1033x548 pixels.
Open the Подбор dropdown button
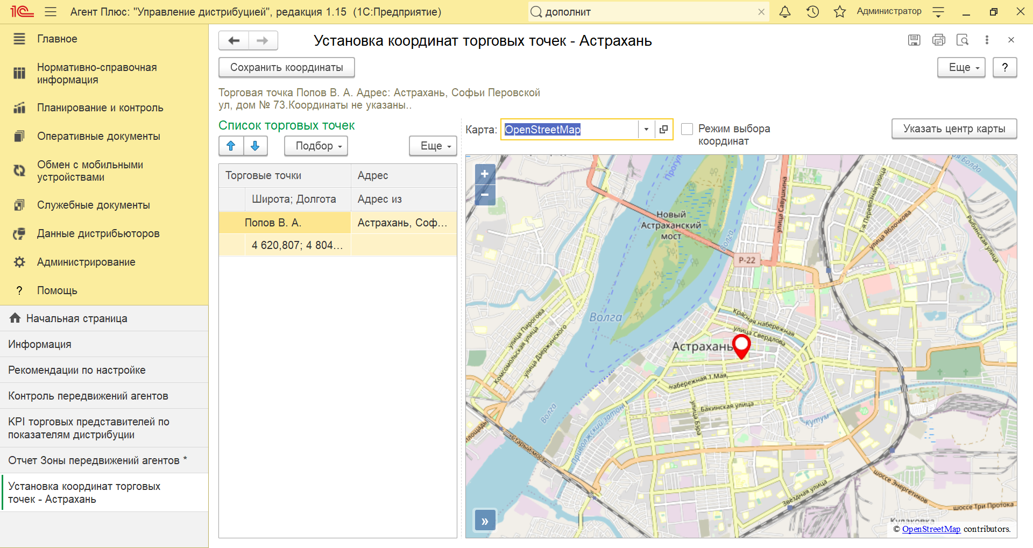pos(316,146)
